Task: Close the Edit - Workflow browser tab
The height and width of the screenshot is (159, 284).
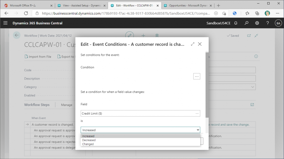Action: coord(158,6)
